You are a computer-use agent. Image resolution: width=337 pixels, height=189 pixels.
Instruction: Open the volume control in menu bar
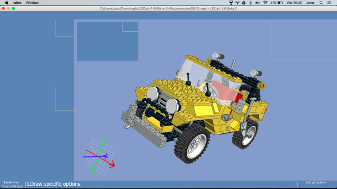pyautogui.click(x=257, y=3)
